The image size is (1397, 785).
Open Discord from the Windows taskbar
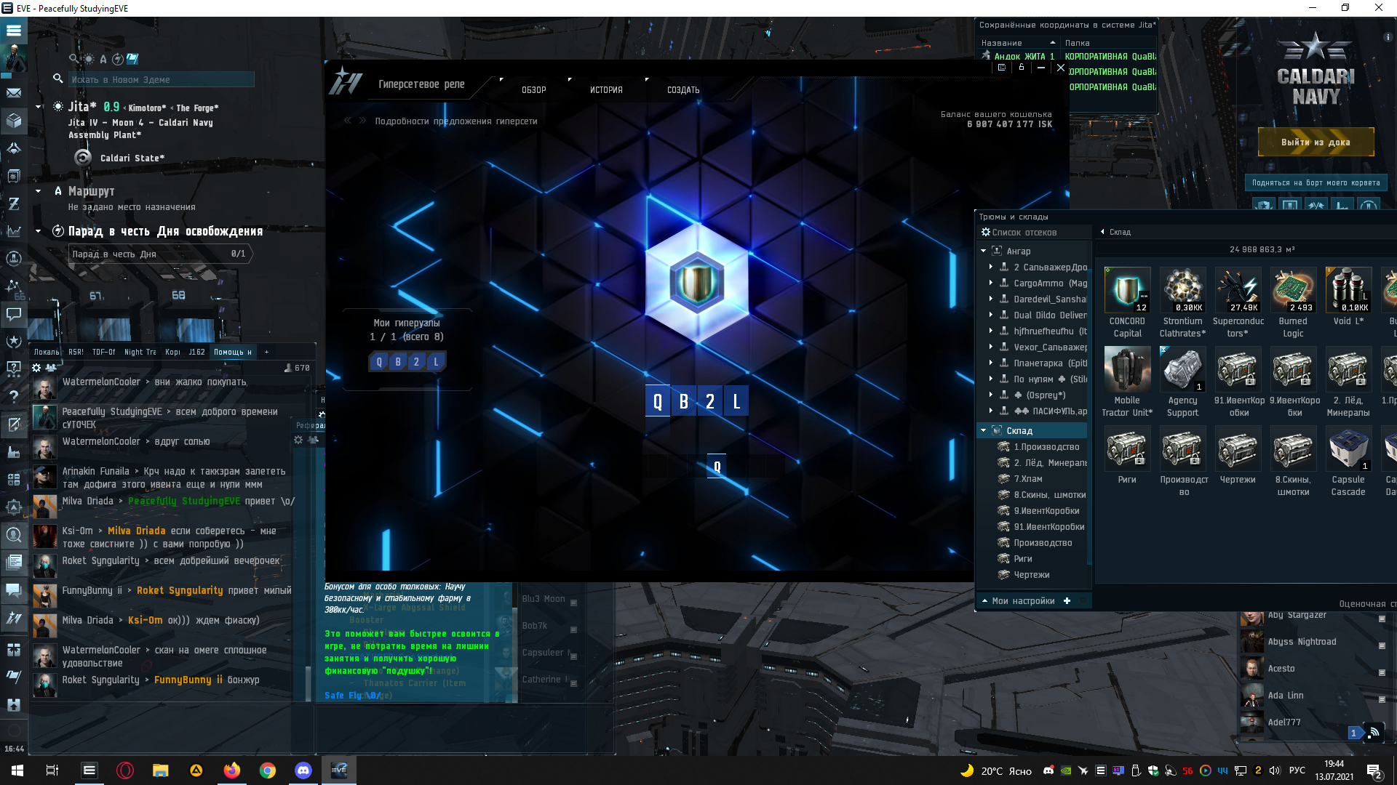coord(303,770)
